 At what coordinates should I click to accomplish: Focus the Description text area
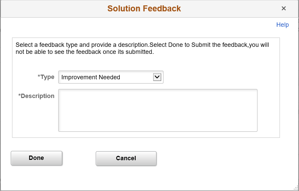pyautogui.click(x=158, y=110)
